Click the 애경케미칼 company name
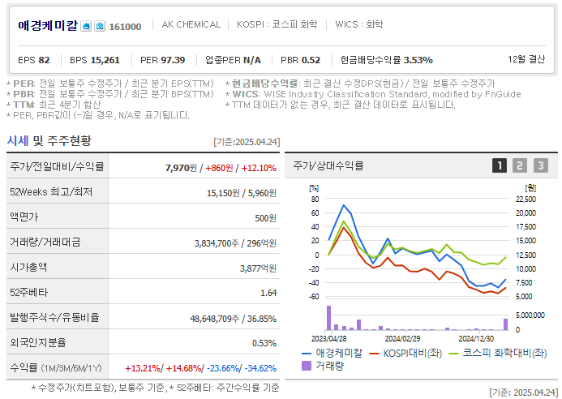This screenshot has height=399, width=562. pos(48,25)
